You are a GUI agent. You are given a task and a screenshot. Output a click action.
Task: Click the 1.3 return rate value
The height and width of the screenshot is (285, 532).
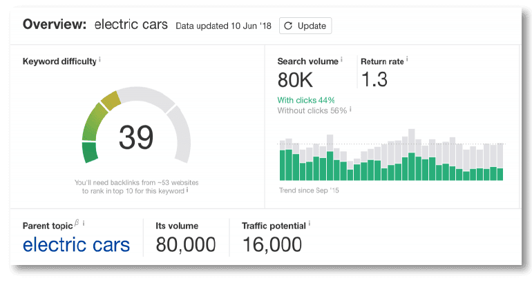pos(374,79)
